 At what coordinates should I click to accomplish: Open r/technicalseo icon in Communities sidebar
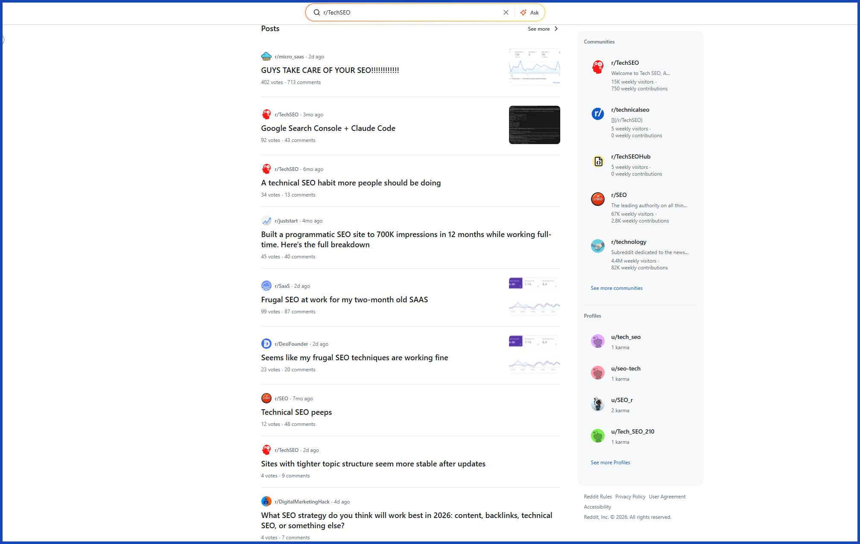click(x=598, y=114)
